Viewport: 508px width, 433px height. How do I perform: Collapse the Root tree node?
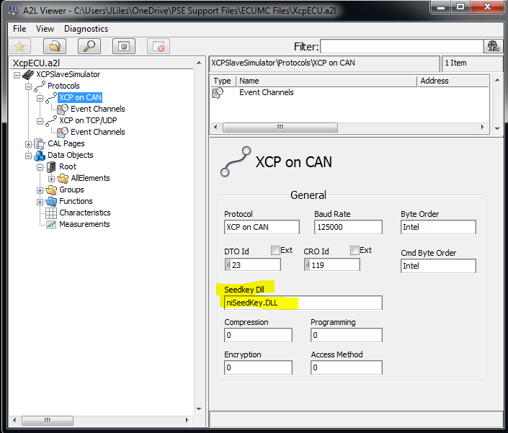click(x=40, y=167)
